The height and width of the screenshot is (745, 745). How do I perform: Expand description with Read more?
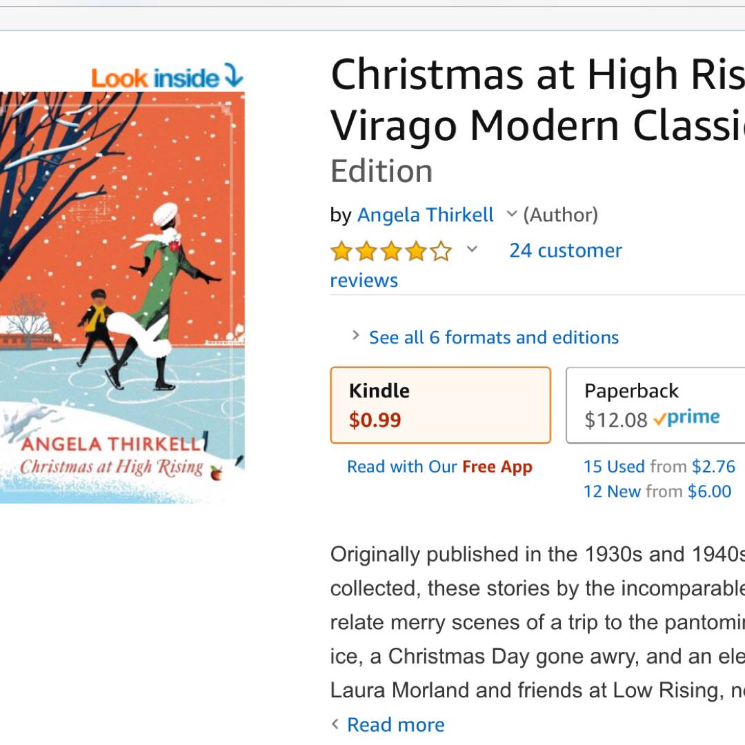coord(395,725)
